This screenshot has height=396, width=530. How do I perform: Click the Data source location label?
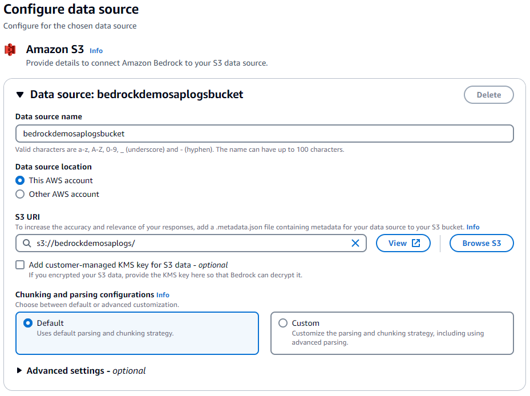point(54,167)
